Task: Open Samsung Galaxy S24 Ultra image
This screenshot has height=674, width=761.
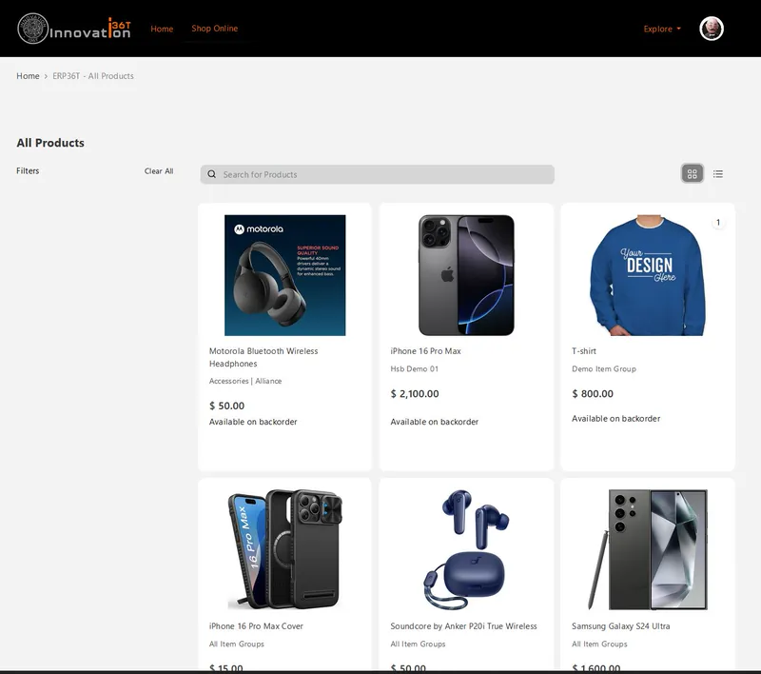Action: point(648,549)
